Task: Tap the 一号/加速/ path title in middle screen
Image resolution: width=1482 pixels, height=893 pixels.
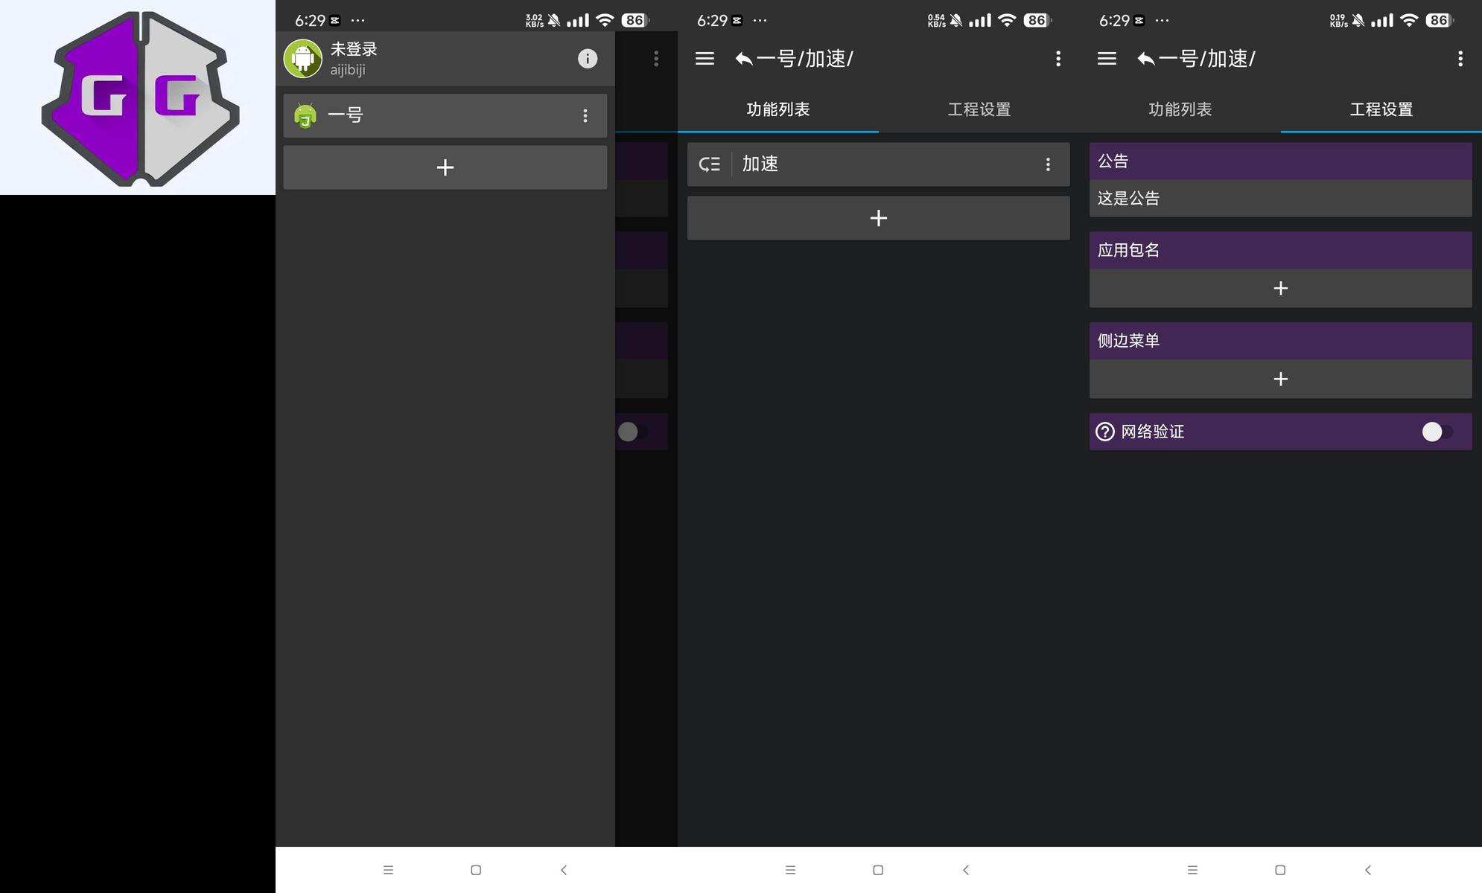Action: [804, 59]
